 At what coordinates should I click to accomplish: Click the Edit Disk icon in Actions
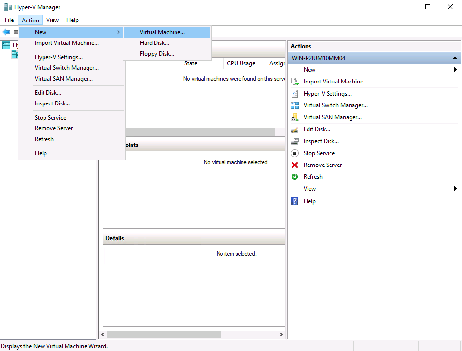click(295, 129)
